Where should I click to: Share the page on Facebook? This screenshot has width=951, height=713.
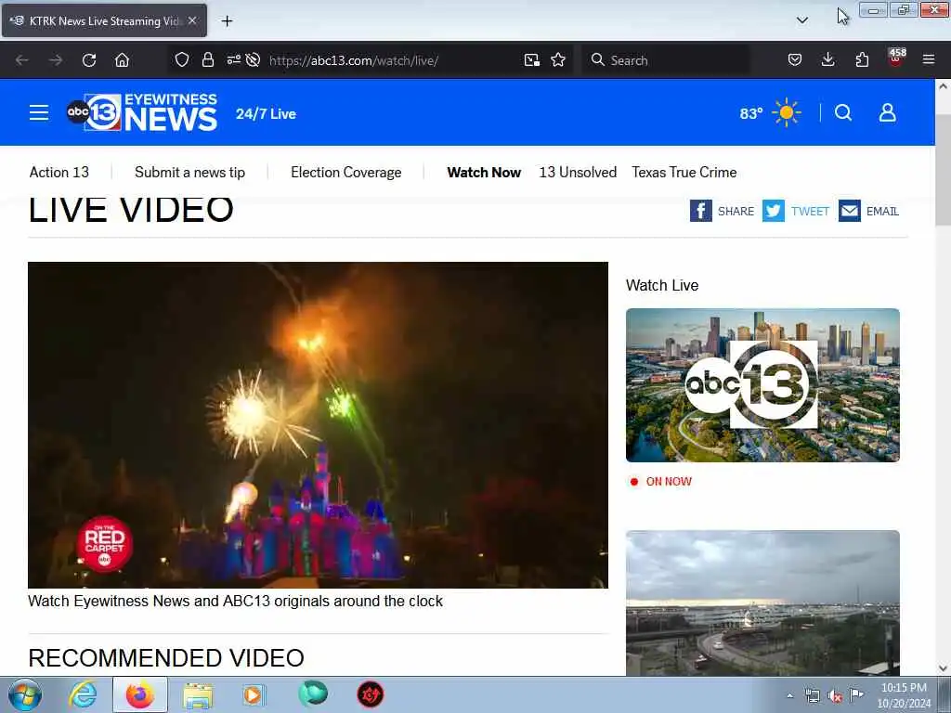tap(700, 211)
